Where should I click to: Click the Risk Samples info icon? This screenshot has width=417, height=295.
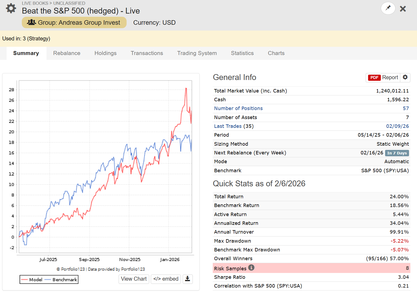[x=251, y=268]
